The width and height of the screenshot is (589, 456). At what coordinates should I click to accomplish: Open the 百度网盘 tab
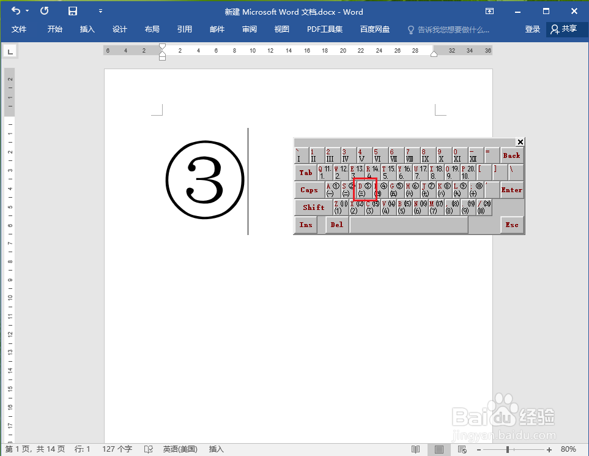pyautogui.click(x=375, y=29)
